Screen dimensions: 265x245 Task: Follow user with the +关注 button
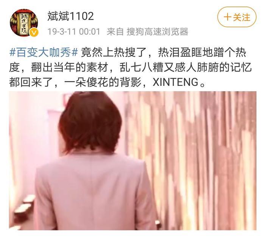tap(237, 17)
